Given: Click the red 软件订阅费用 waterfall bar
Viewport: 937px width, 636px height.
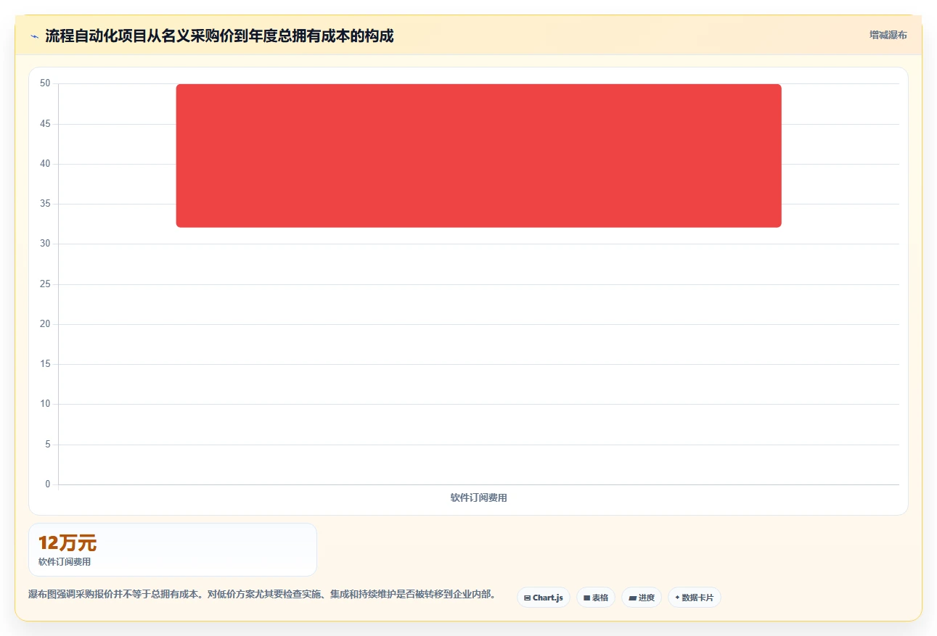Looking at the screenshot, I should point(478,156).
